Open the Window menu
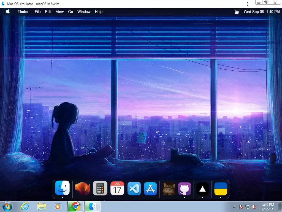Screen dimensions: 282x212 (x=84, y=12)
